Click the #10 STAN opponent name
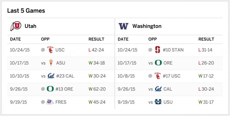Image resolution: width=230 pixels, height=116 pixels. tap(173, 50)
